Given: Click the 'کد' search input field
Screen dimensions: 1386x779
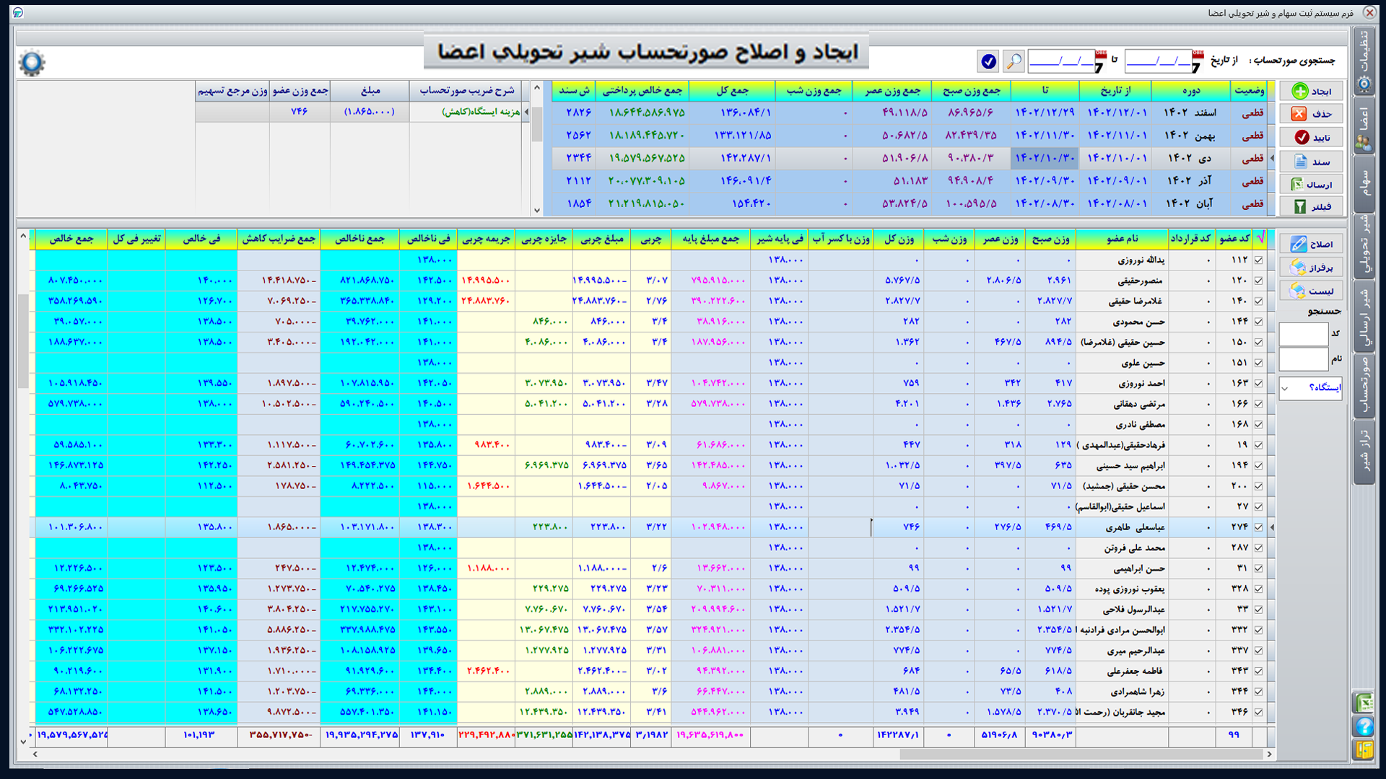Looking at the screenshot, I should (1303, 334).
